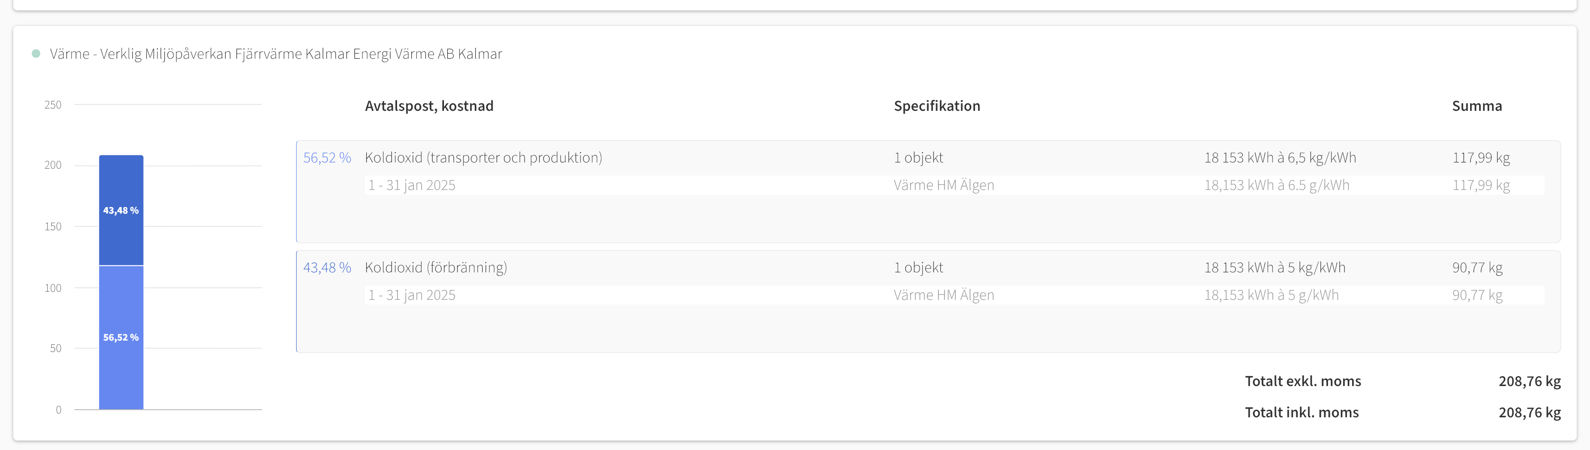Open the 43,48 % percentage link in table
Viewport: 1590px width, 450px height.
coord(326,268)
